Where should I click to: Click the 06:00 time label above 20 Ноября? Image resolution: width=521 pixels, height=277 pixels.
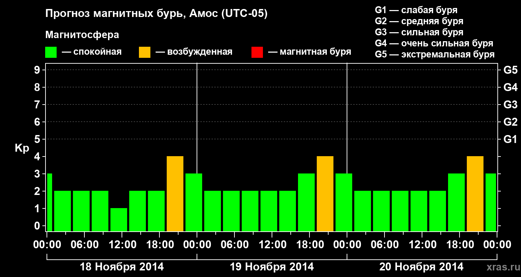pos(384,245)
